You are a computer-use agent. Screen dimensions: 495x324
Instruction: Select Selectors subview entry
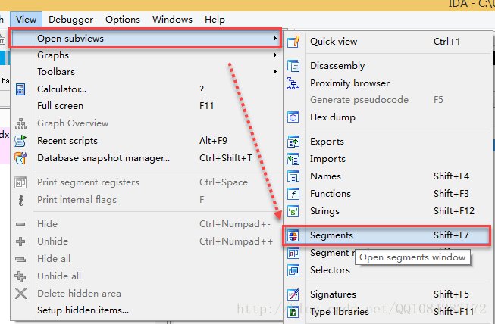[388, 270]
